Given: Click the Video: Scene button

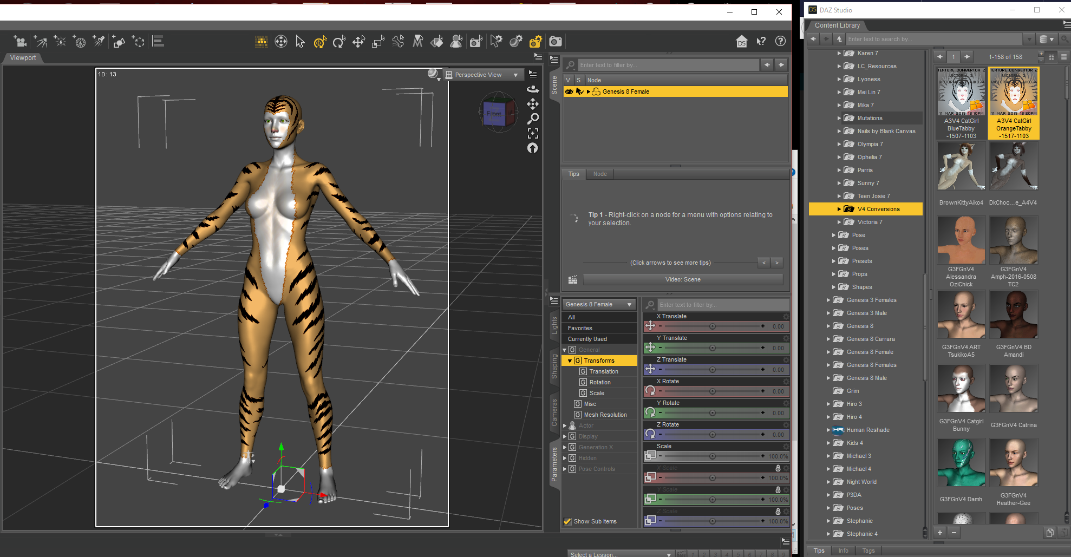Looking at the screenshot, I should pyautogui.click(x=683, y=279).
